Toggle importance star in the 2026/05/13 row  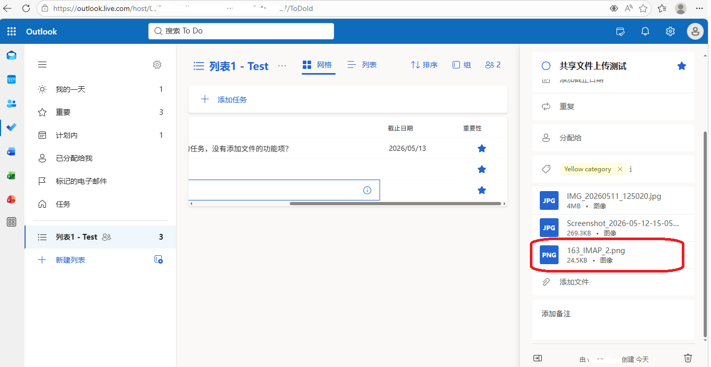[x=482, y=149]
